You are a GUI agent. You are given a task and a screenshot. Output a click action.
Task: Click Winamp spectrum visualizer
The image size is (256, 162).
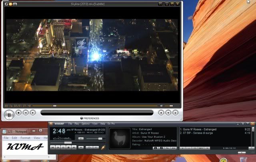(62, 138)
